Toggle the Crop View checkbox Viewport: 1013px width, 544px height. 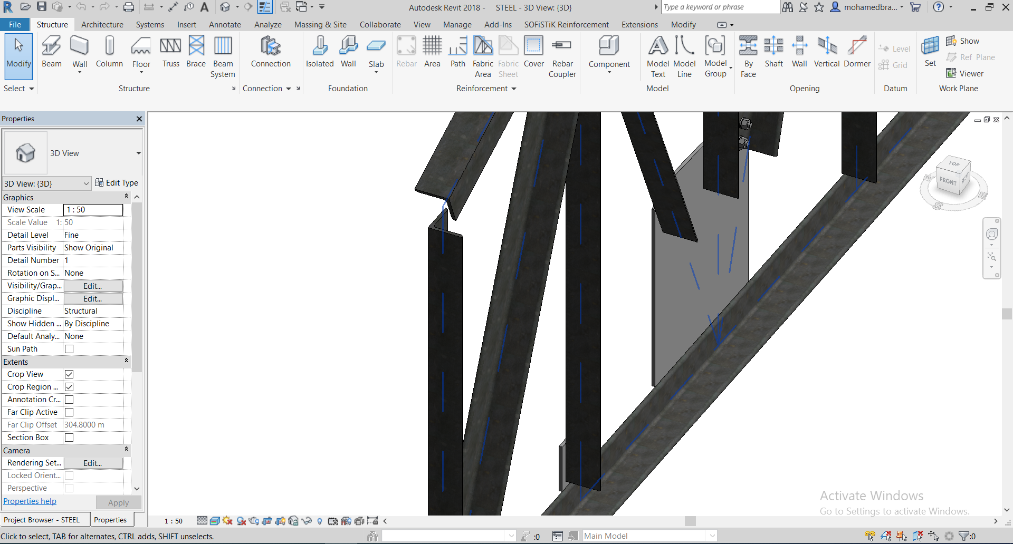(69, 374)
